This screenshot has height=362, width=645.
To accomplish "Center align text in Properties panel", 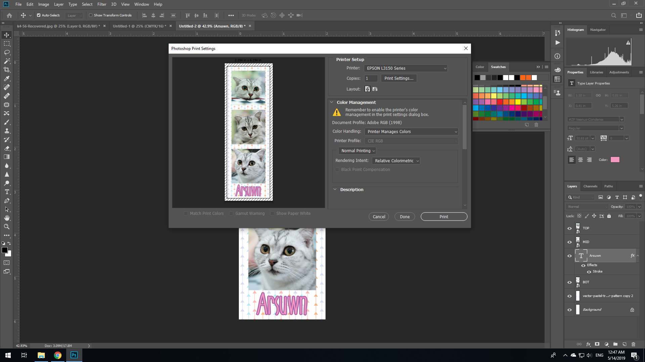I will point(580,160).
